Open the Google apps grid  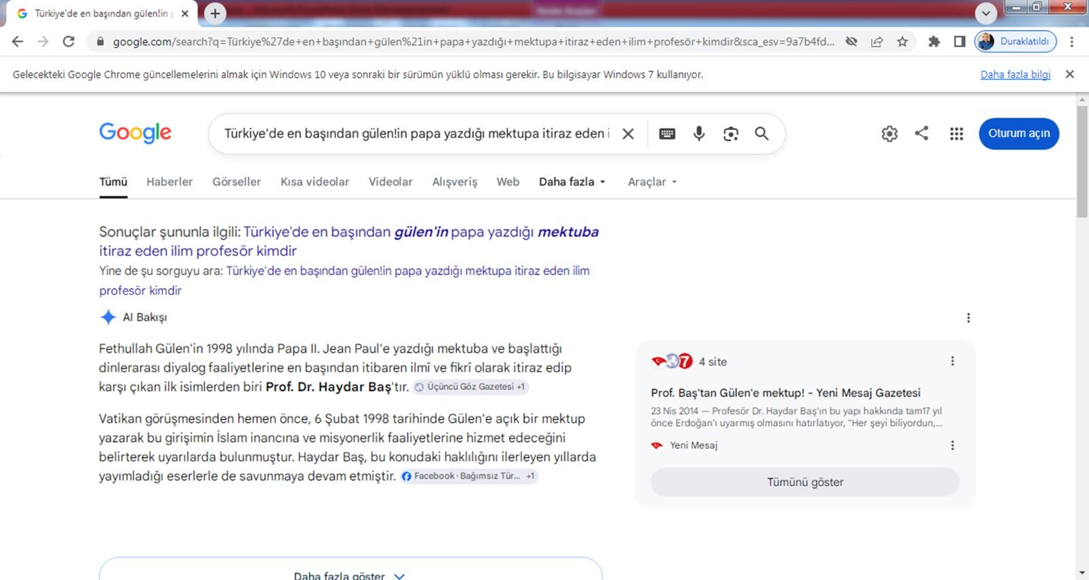point(956,133)
